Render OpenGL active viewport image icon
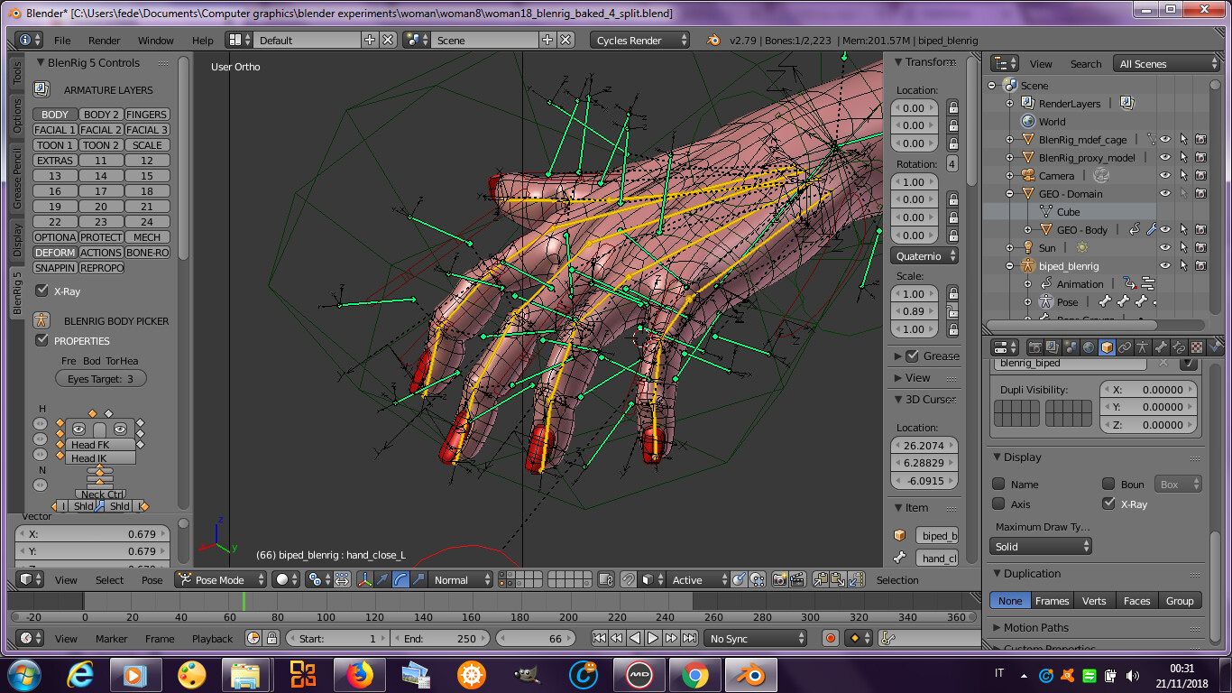The height and width of the screenshot is (693, 1232). [781, 580]
